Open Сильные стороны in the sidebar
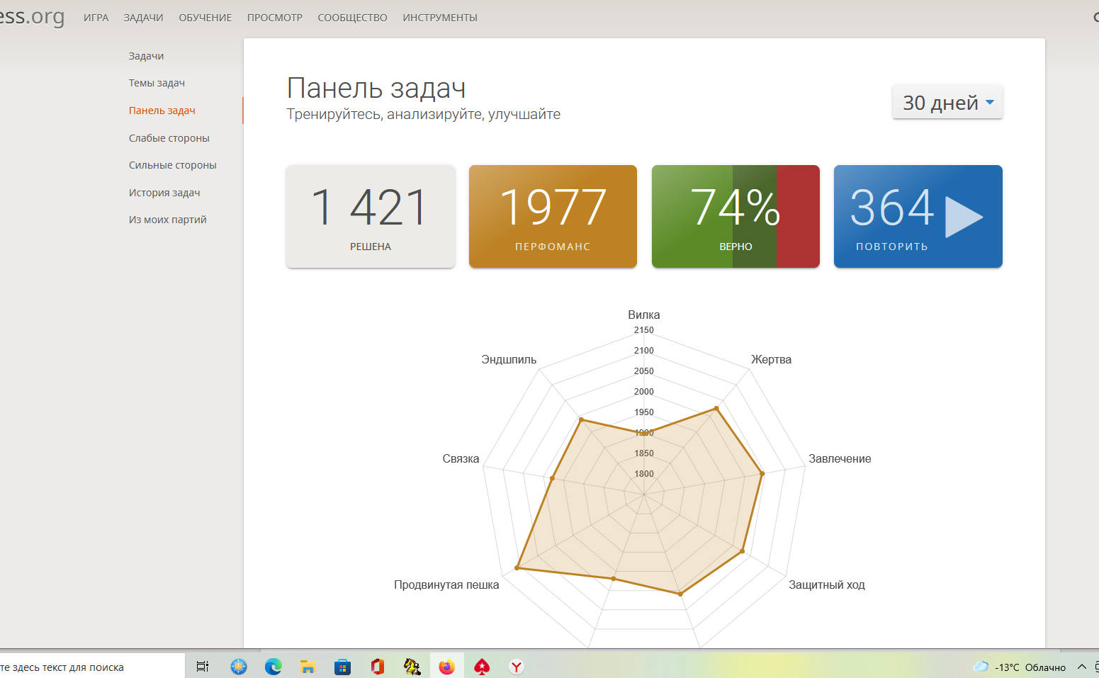The image size is (1099, 678). 173,165
